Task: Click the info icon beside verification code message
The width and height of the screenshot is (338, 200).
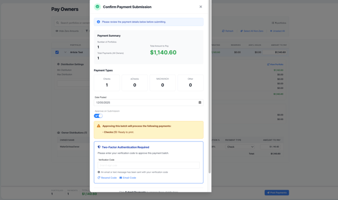Action: (99, 172)
